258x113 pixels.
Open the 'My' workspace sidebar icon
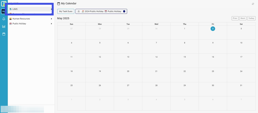tap(3, 11)
